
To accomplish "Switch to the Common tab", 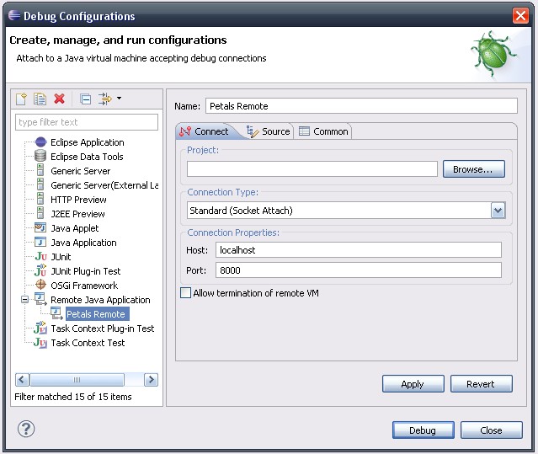I will pyautogui.click(x=323, y=131).
